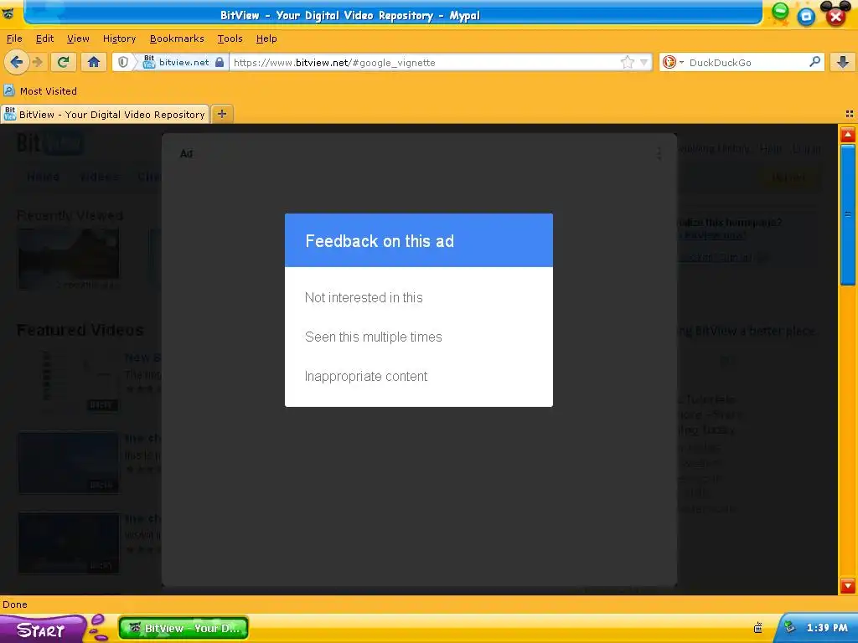Open the File menu
Screen dimensions: 858x643
point(14,39)
